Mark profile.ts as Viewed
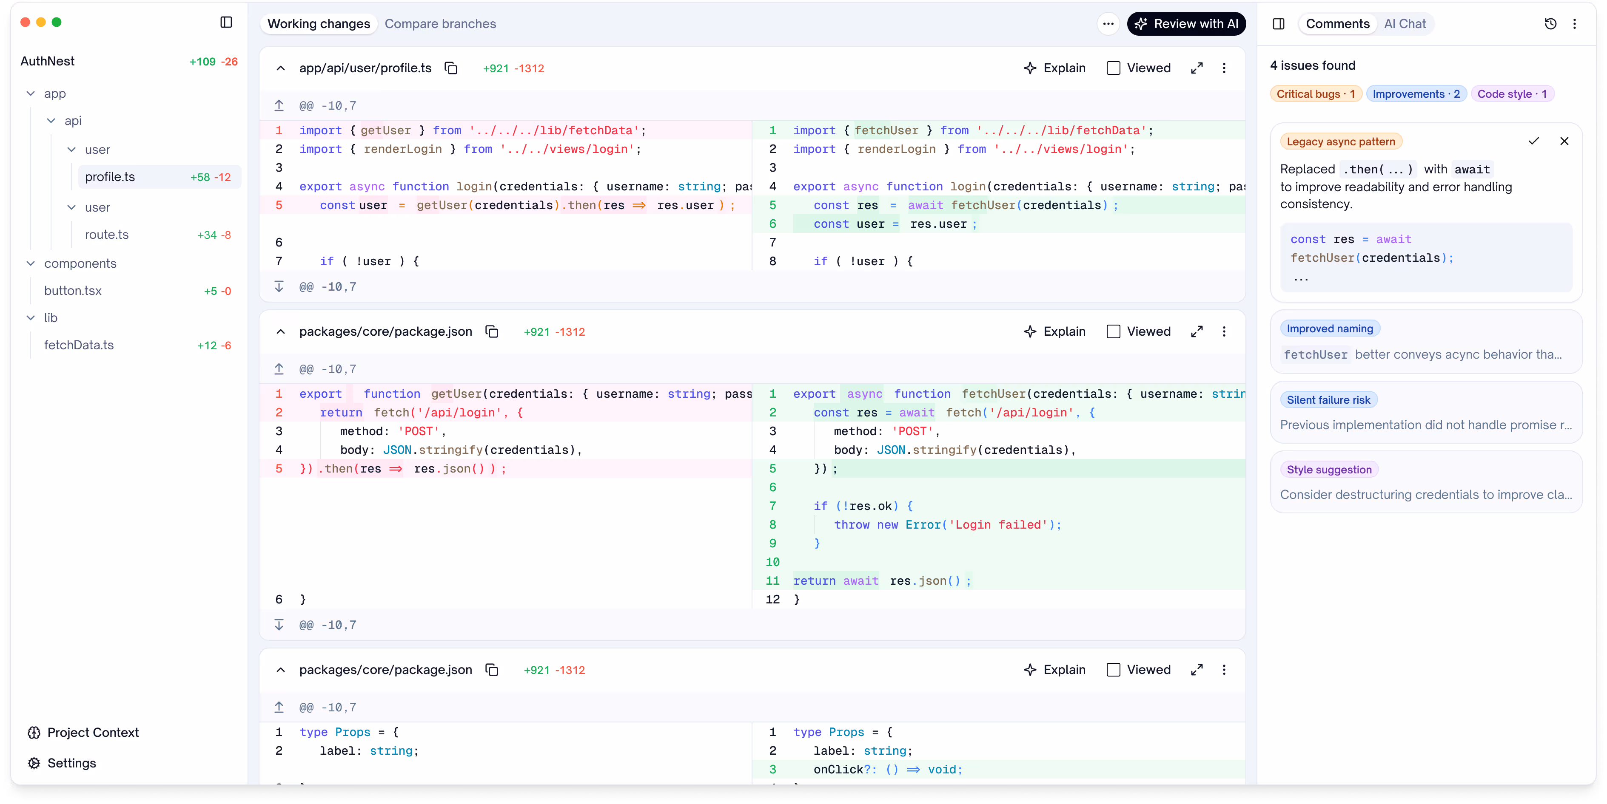This screenshot has height=804, width=1607. click(x=1114, y=68)
